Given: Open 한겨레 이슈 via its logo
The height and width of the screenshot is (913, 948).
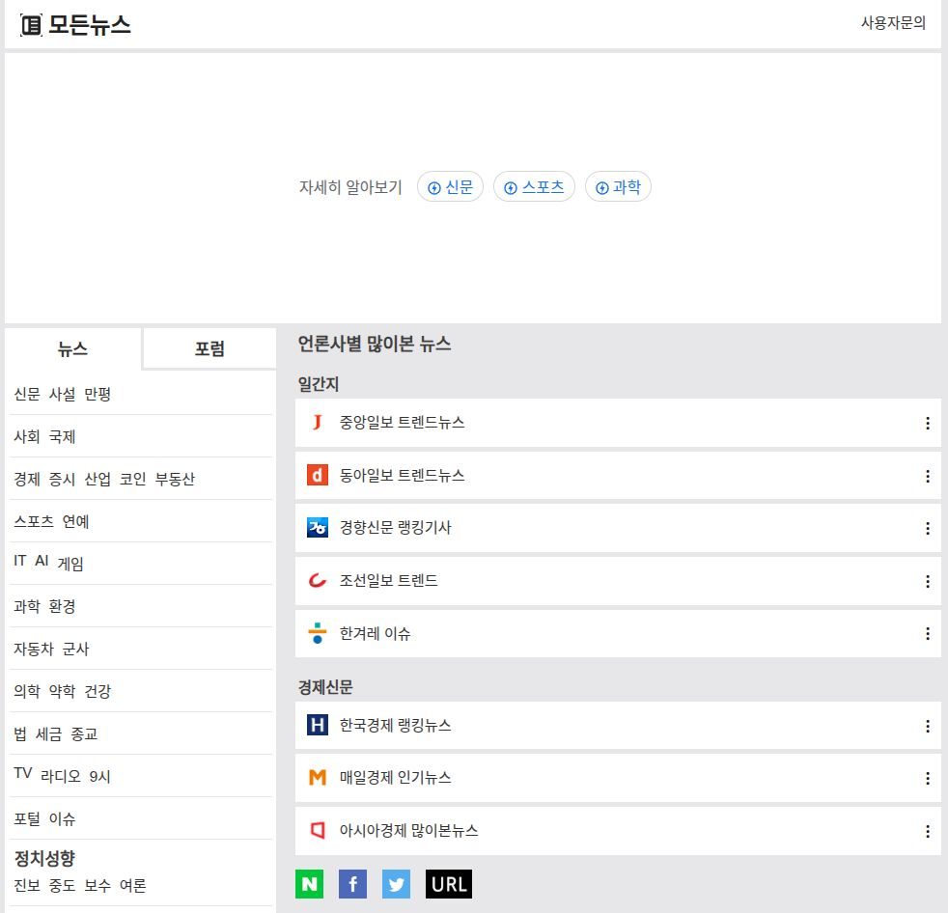Looking at the screenshot, I should 316,633.
